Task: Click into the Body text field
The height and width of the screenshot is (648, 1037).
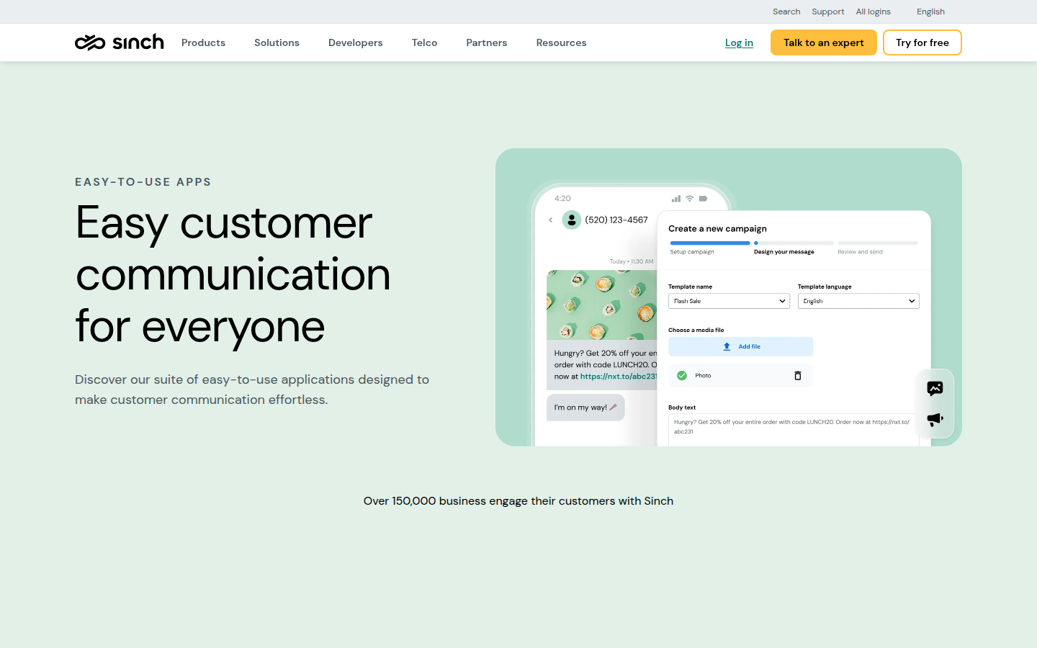Action: pos(792,429)
